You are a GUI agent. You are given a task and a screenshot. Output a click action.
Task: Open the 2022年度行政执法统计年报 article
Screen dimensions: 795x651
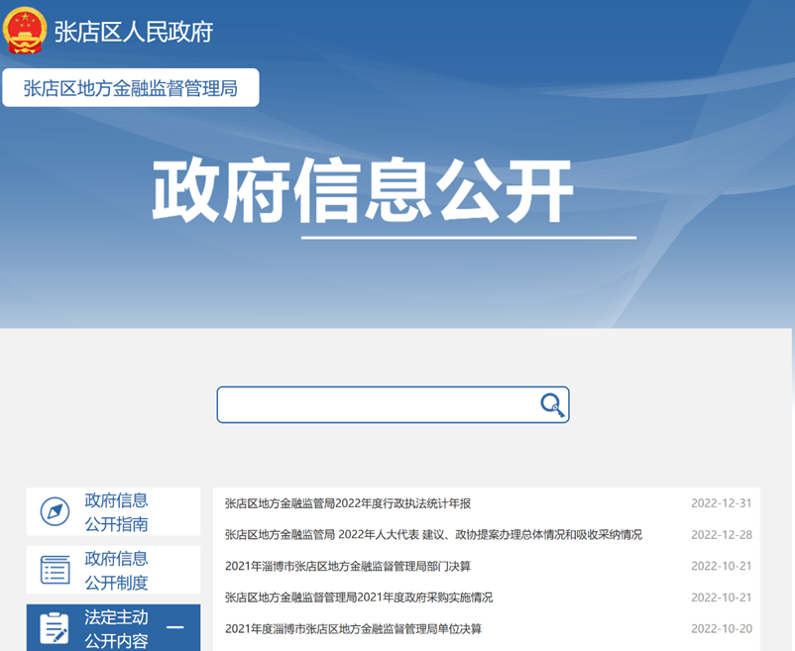point(347,503)
